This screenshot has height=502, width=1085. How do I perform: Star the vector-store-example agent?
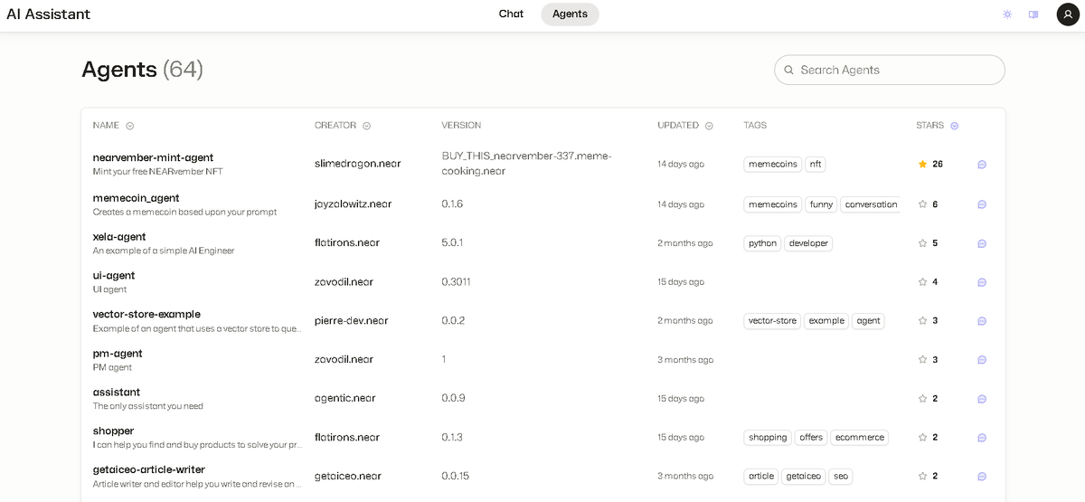point(922,321)
